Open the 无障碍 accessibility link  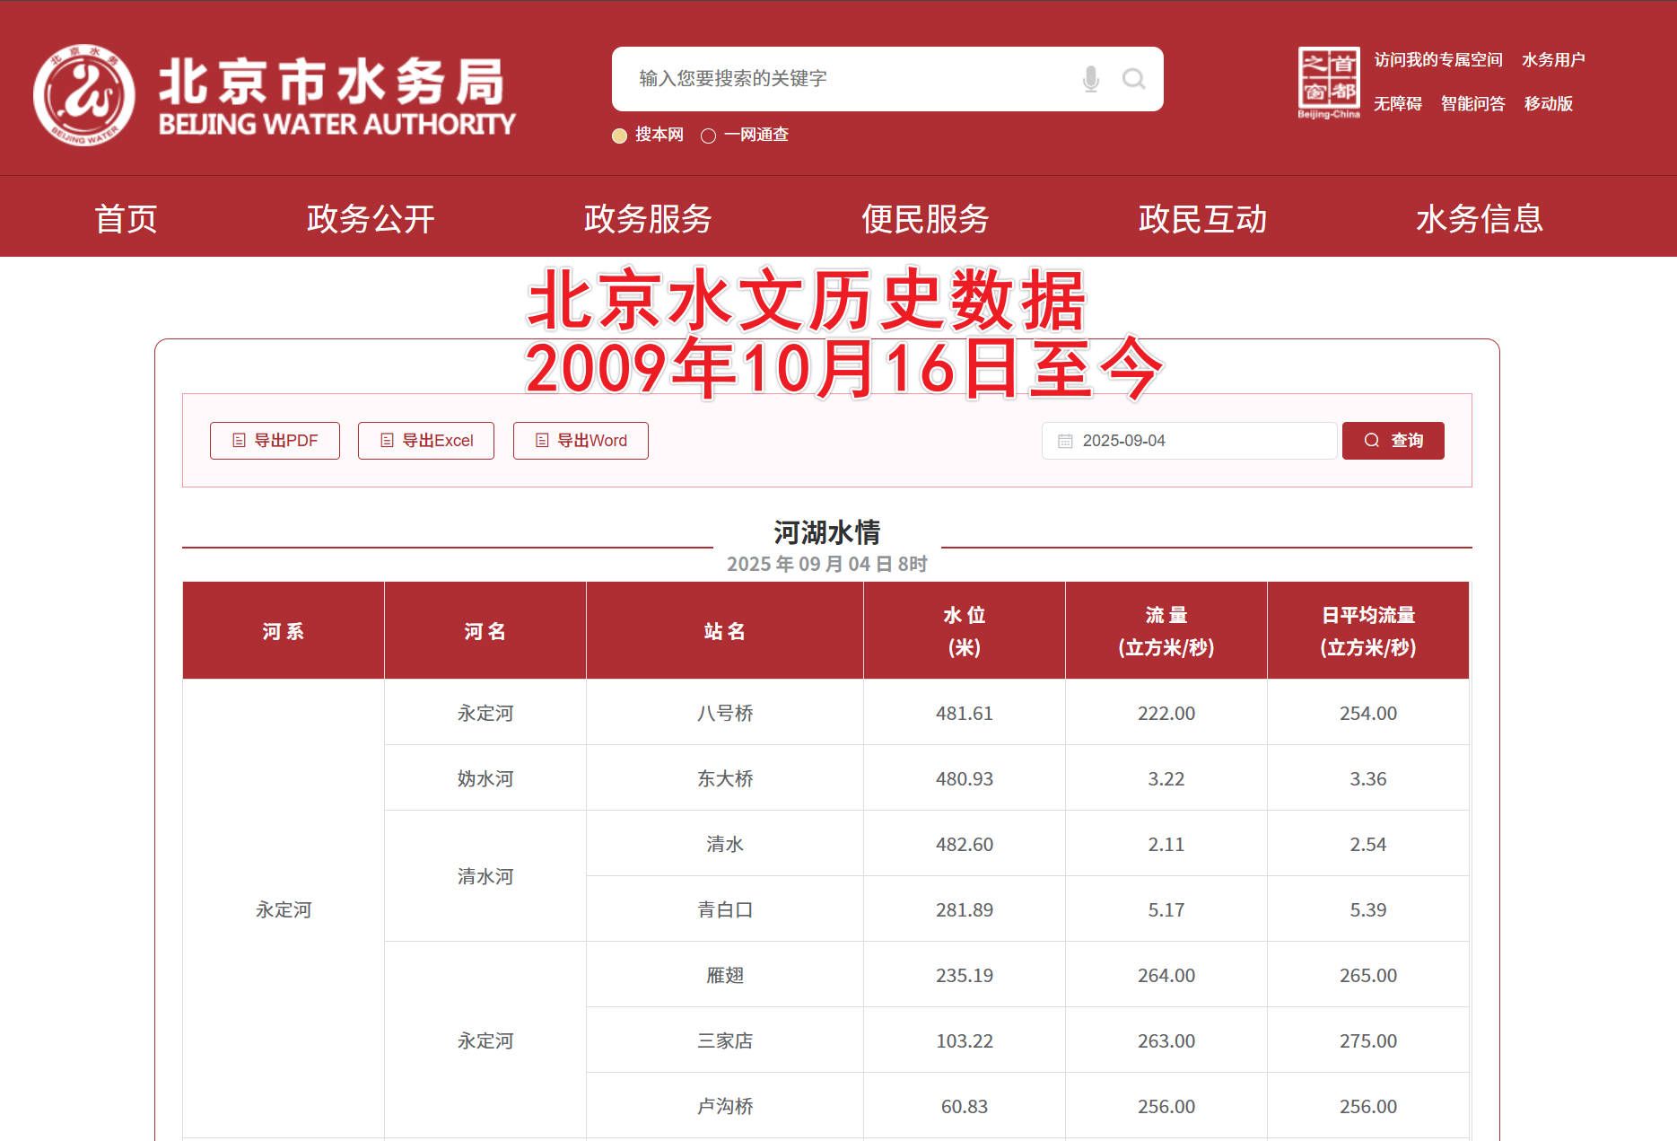click(x=1397, y=104)
